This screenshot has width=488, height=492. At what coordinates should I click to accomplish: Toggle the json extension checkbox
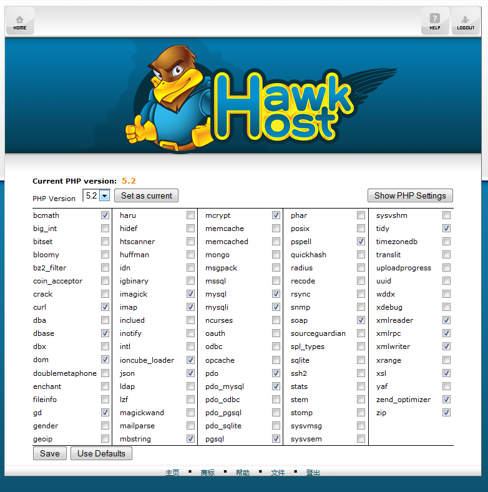coord(190,373)
